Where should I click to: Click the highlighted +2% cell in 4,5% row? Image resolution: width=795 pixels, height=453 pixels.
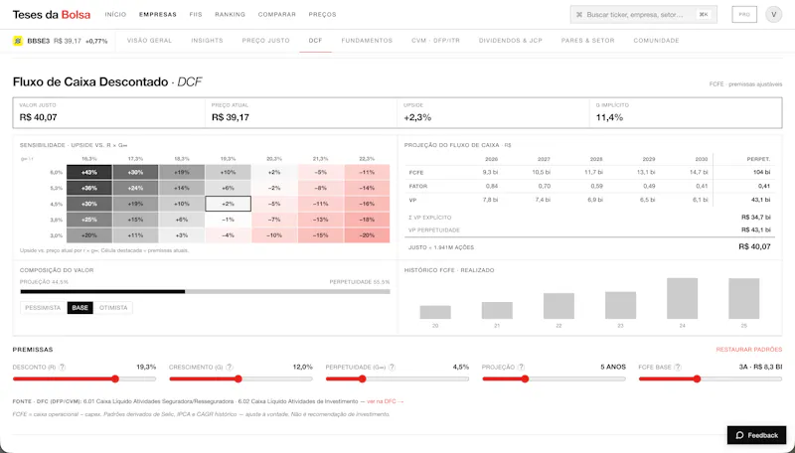tap(229, 204)
